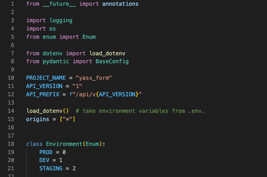Click '(Enum)' base class on line 18

pyautogui.click(x=92, y=144)
